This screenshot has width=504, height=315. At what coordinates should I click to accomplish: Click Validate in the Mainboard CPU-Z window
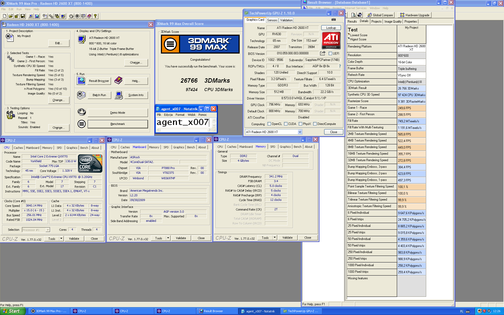[181, 238]
